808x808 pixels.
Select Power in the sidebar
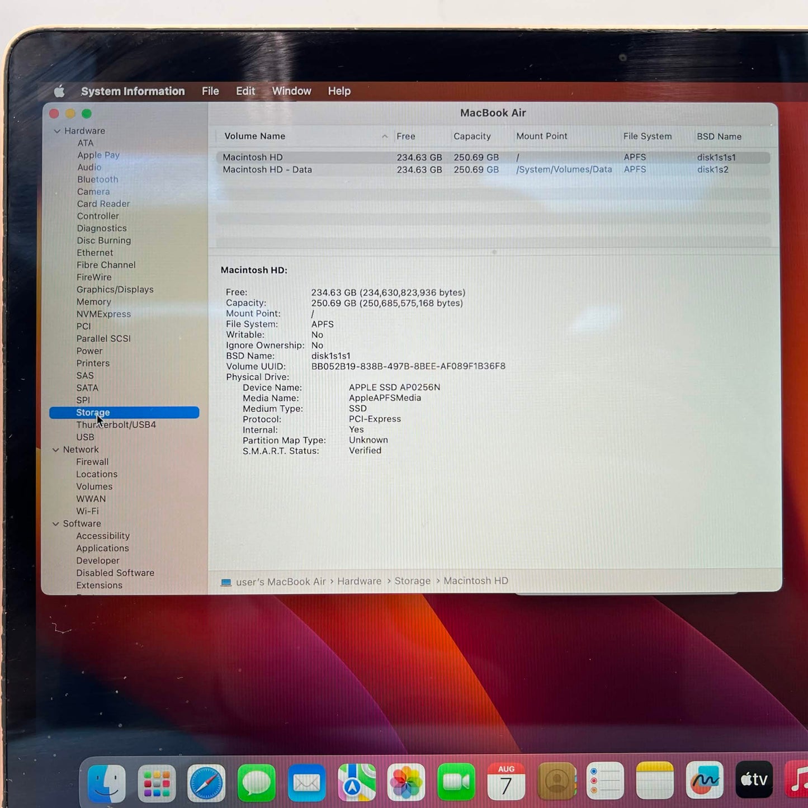point(89,351)
